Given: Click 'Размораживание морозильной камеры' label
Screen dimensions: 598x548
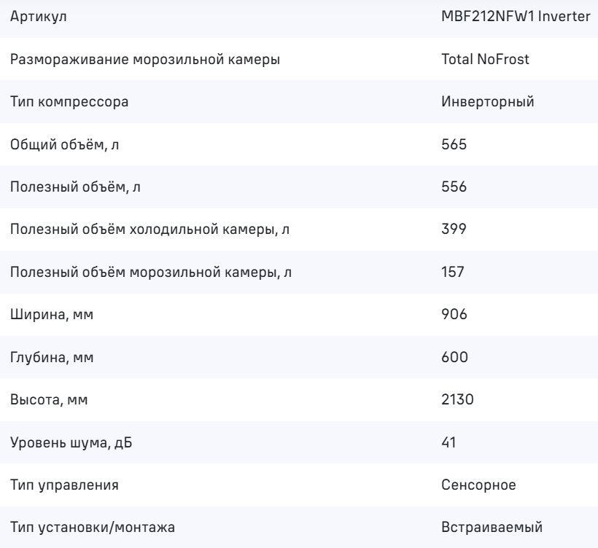Looking at the screenshot, I should coord(144,60).
